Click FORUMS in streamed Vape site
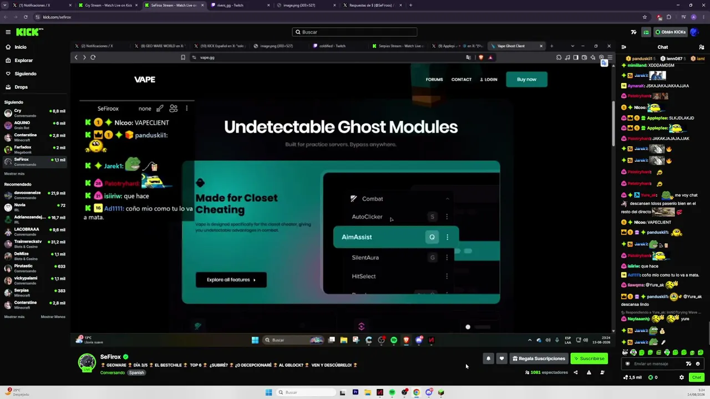The image size is (710, 399). pos(434,79)
